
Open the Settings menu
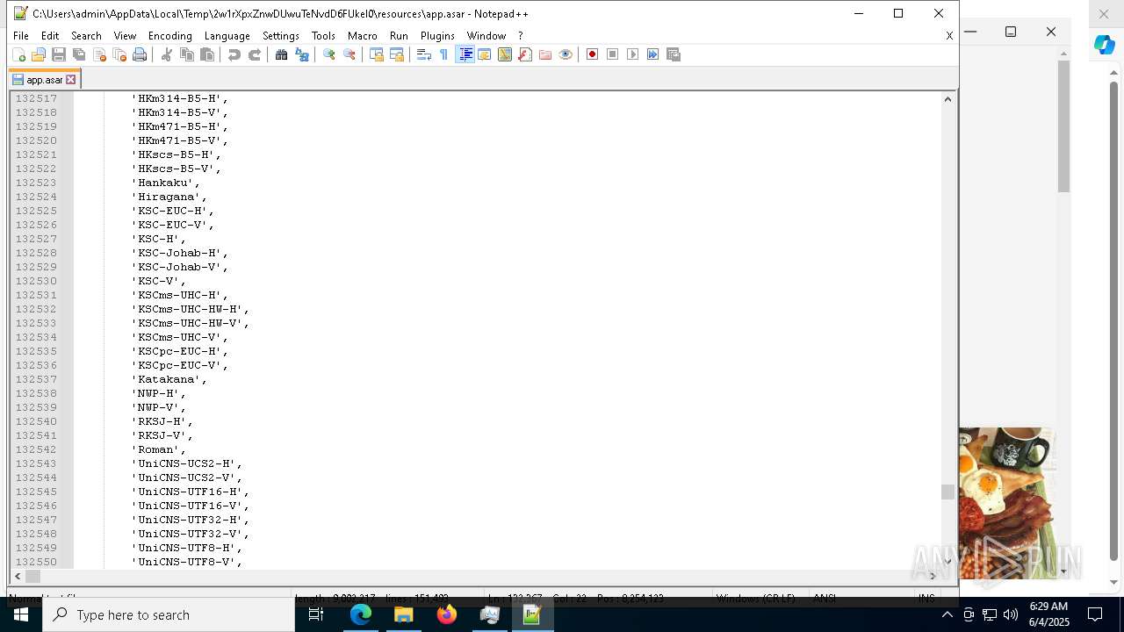(281, 36)
